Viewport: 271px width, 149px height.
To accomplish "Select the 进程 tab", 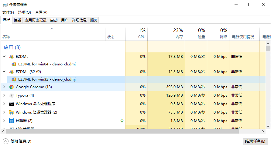I will point(6,20).
